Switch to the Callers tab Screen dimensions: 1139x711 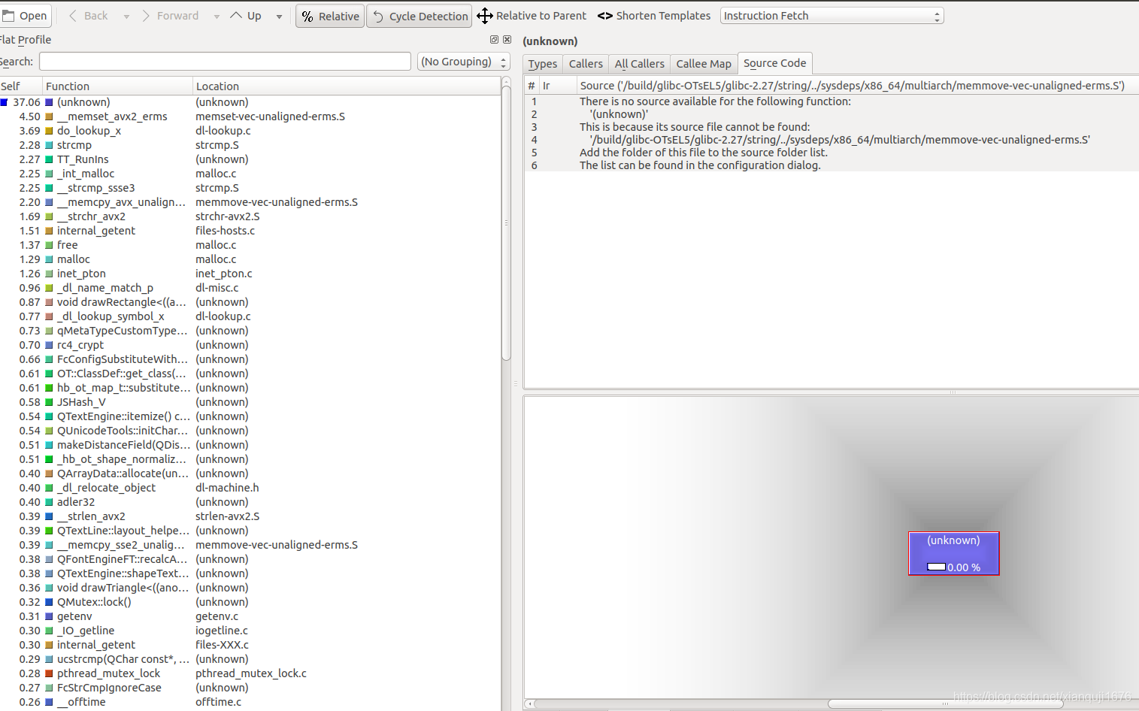[x=586, y=64]
